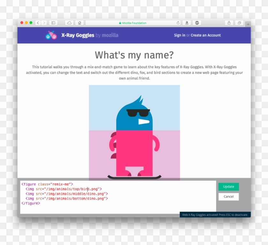Toggle the sidebar icon in Safari

click(53, 23)
